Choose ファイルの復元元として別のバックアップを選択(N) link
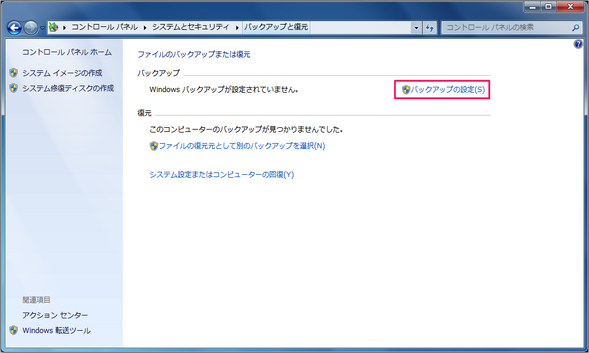Image resolution: width=589 pixels, height=353 pixels. tap(242, 146)
